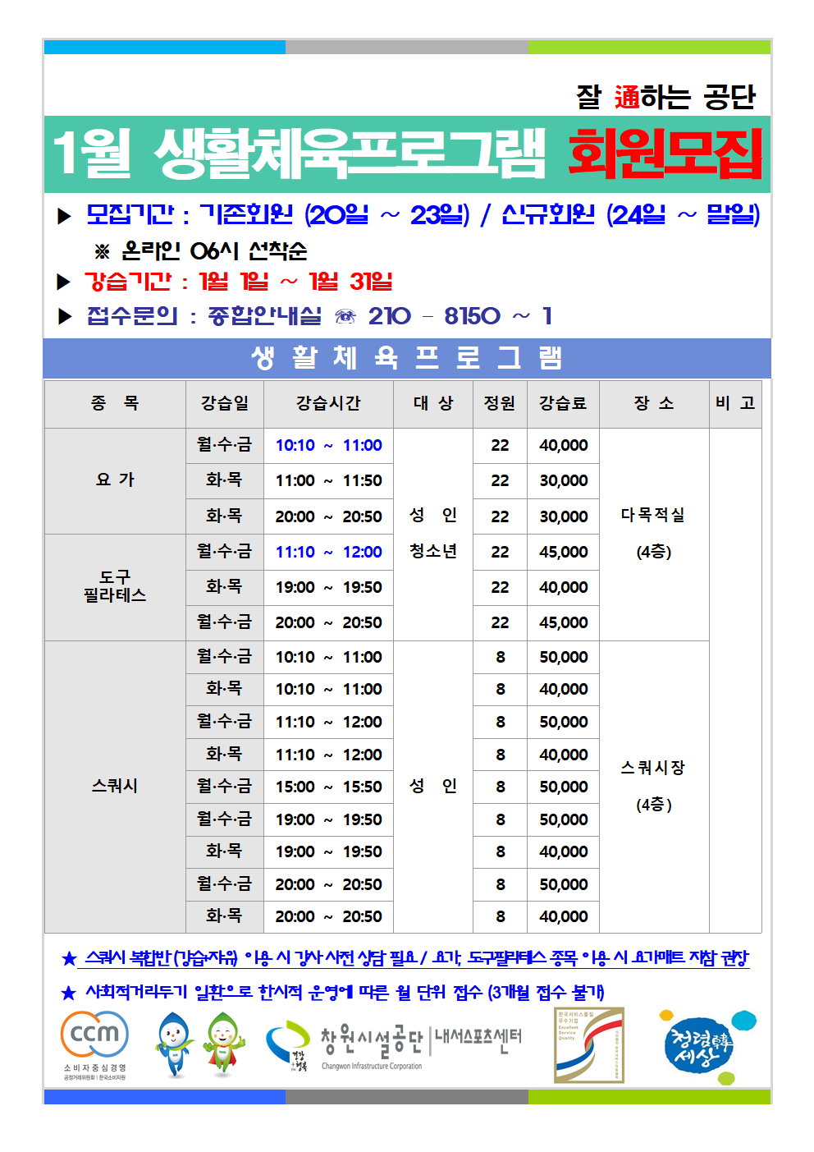Click the star before 스쿼시 복합반 notice
Viewport: 814px width, 1152px height.
pos(69,958)
